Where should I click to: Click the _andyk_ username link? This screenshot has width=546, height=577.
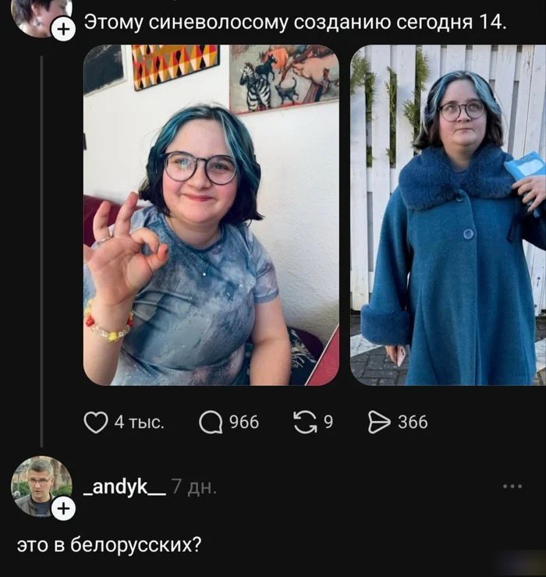pyautogui.click(x=125, y=487)
